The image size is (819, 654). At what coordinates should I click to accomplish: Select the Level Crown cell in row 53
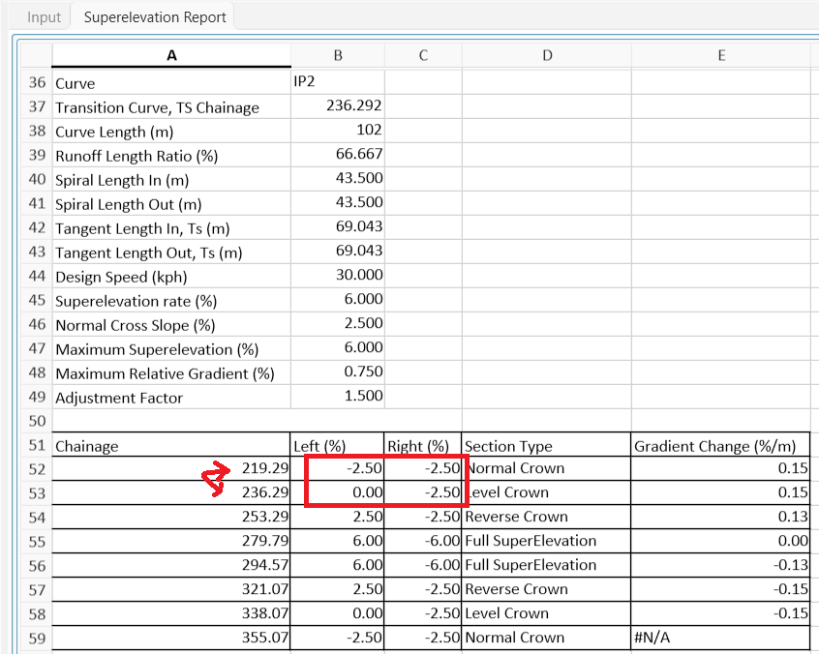pos(547,492)
